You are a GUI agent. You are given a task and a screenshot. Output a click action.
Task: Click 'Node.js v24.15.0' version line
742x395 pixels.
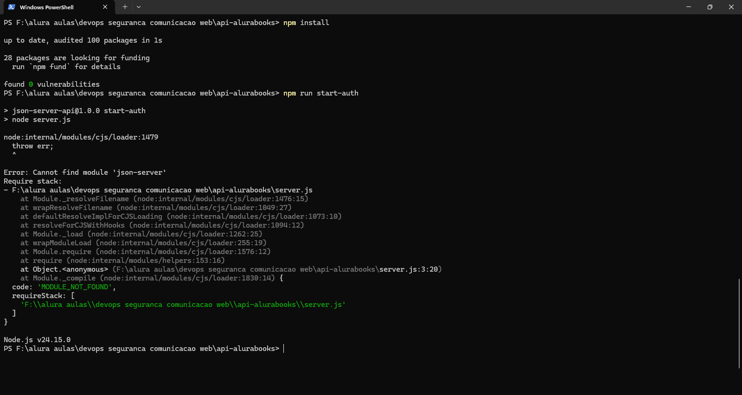37,340
